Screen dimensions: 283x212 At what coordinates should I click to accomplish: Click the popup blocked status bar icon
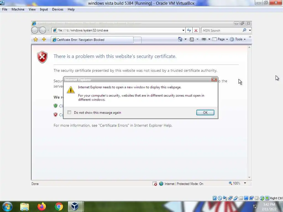point(155,184)
